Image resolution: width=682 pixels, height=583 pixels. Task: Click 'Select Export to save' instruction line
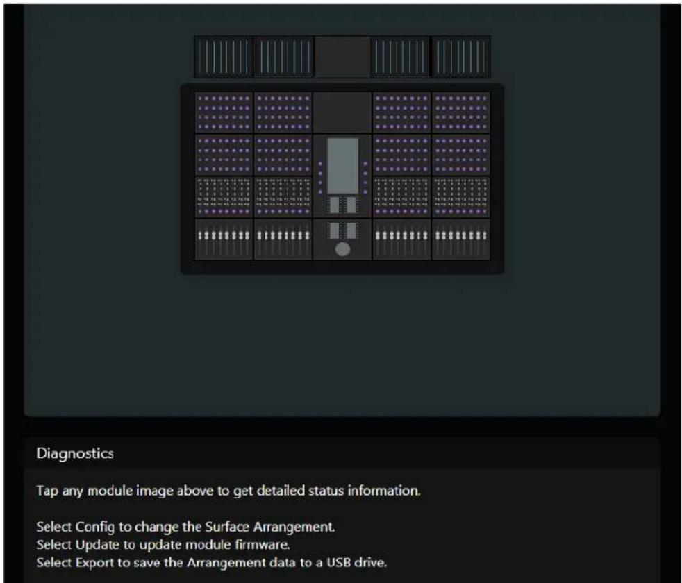[211, 563]
